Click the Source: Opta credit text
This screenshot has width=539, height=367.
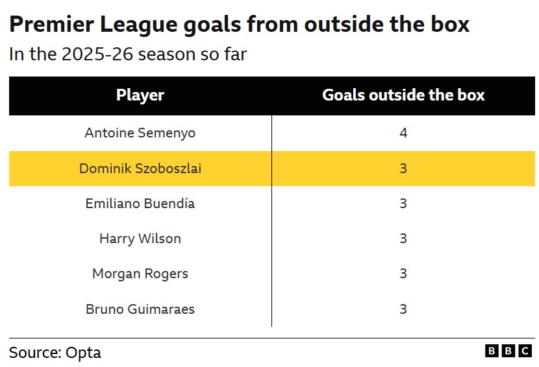(x=55, y=353)
